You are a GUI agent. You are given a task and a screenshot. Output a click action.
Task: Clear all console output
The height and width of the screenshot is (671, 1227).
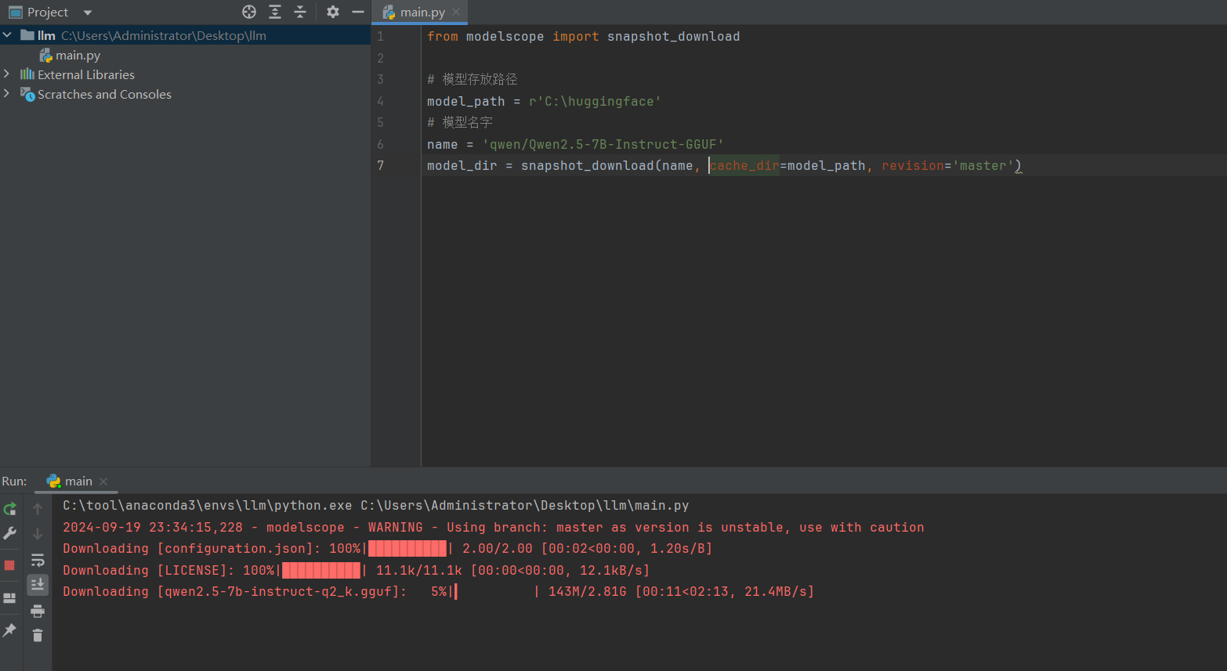38,635
